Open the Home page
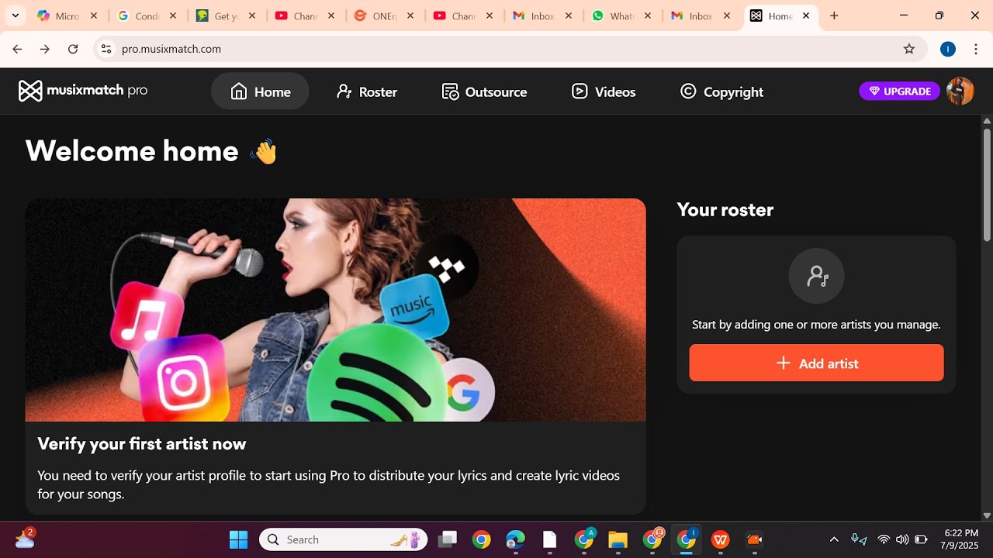The image size is (993, 558). pos(260,91)
